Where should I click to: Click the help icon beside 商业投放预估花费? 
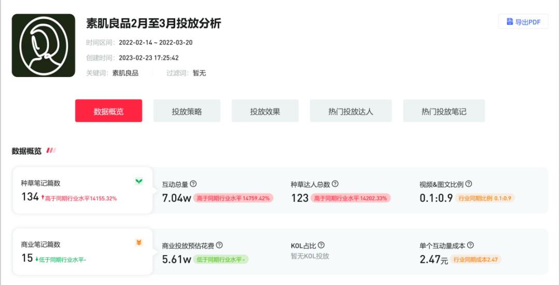[x=219, y=246]
